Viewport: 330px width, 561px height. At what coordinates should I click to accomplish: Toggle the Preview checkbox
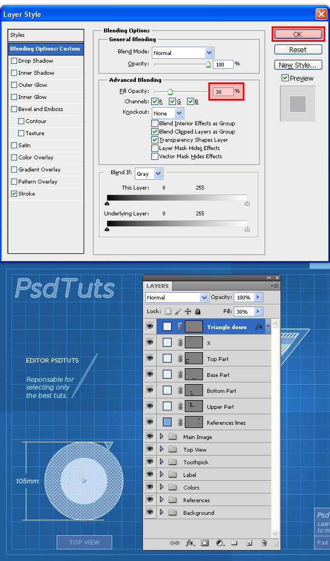[285, 77]
